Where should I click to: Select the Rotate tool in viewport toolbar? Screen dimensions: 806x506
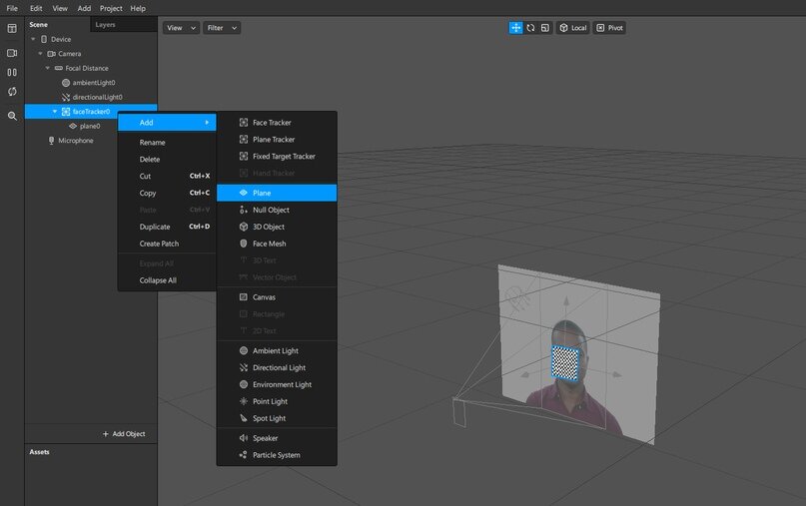(x=530, y=28)
